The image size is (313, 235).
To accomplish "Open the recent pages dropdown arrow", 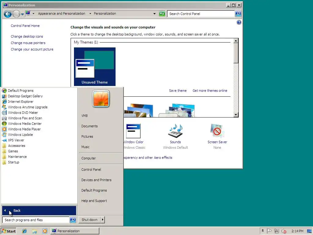I will point(22,14).
